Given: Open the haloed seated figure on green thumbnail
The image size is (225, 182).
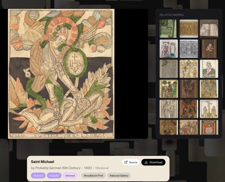Looking at the screenshot, I should point(209,69).
